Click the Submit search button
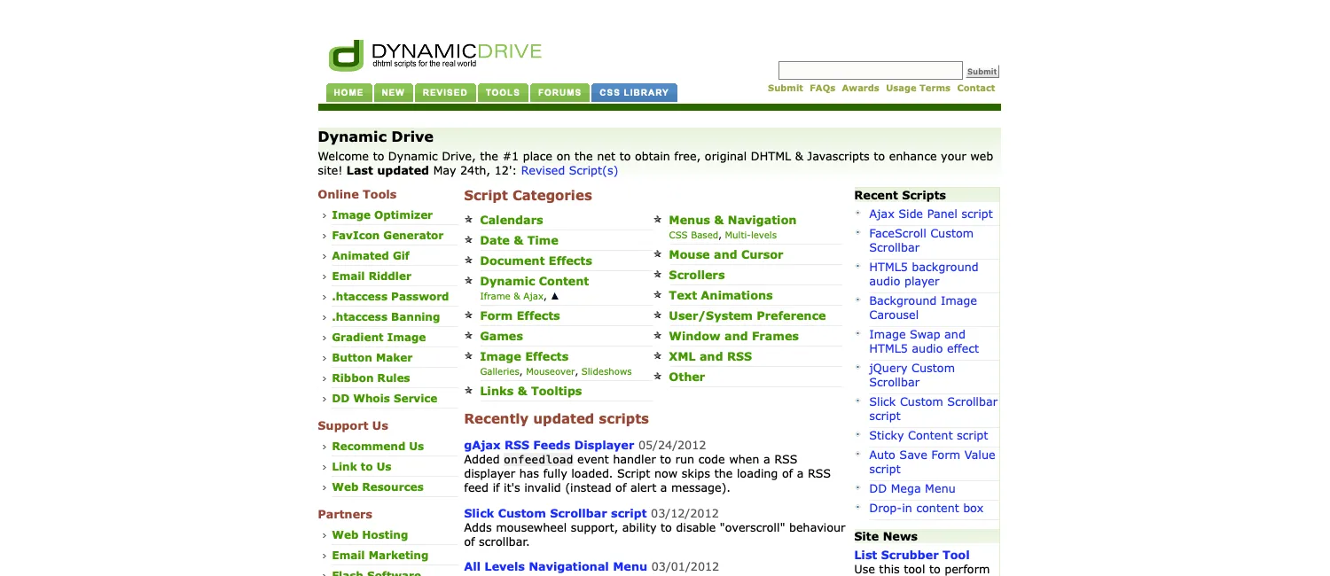This screenshot has height=576, width=1330. click(982, 72)
